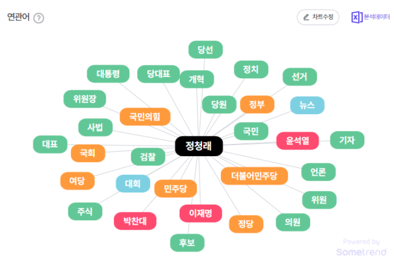Click the 기자 node on right
This screenshot has height=265, width=394.
(x=347, y=140)
